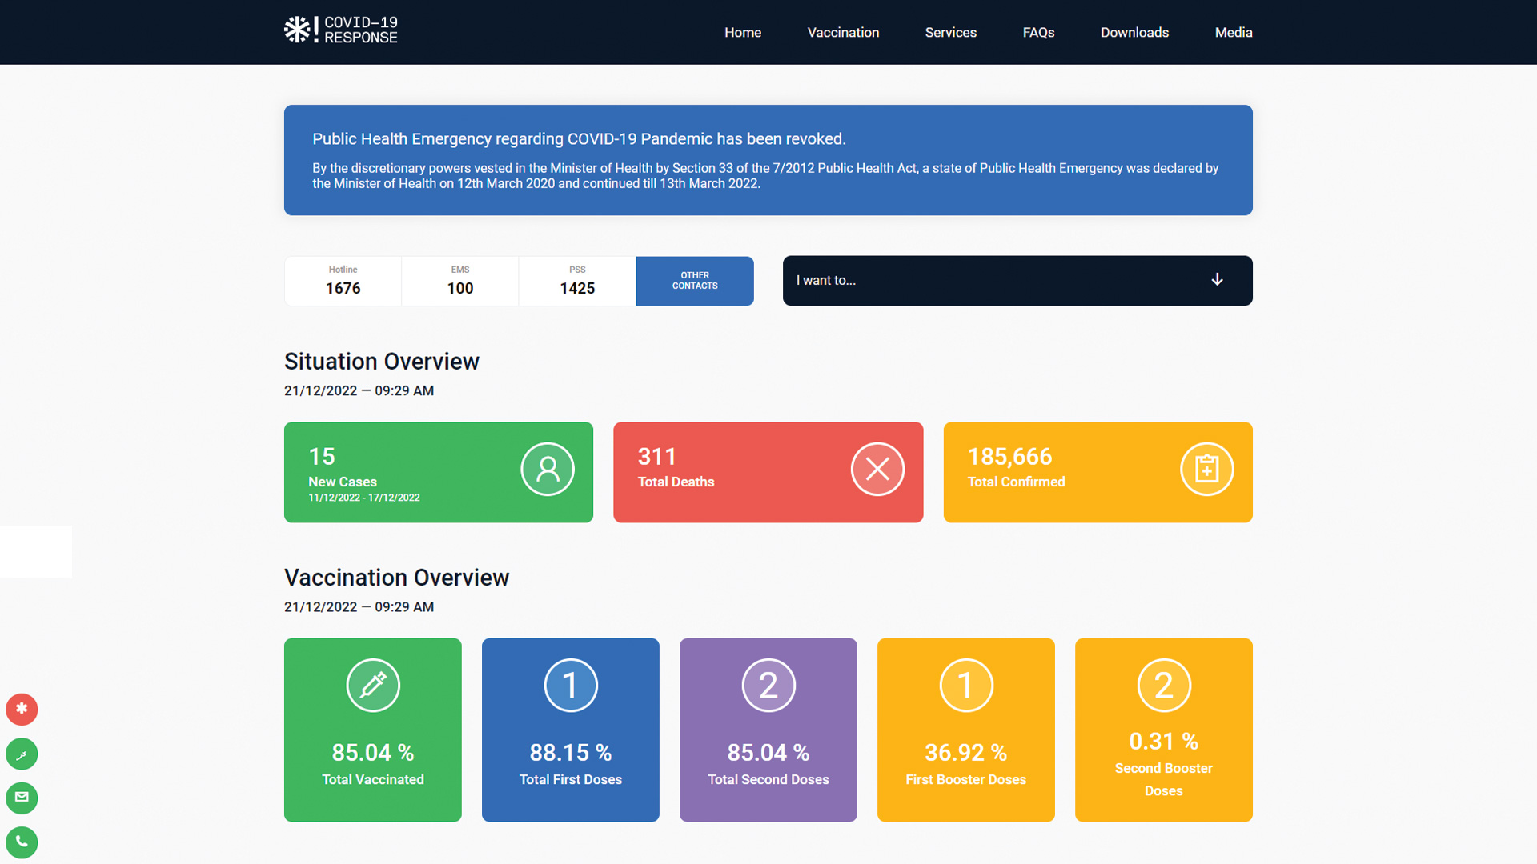This screenshot has height=864, width=1537.
Task: Click the number 1 icon on Total First Doses
Action: pos(571,685)
